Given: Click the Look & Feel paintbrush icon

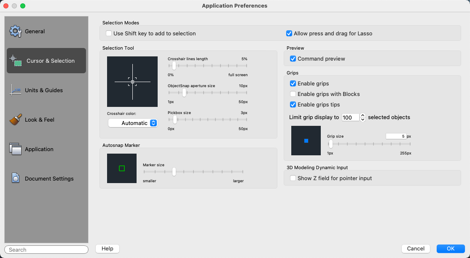Looking at the screenshot, I should 16,120.
